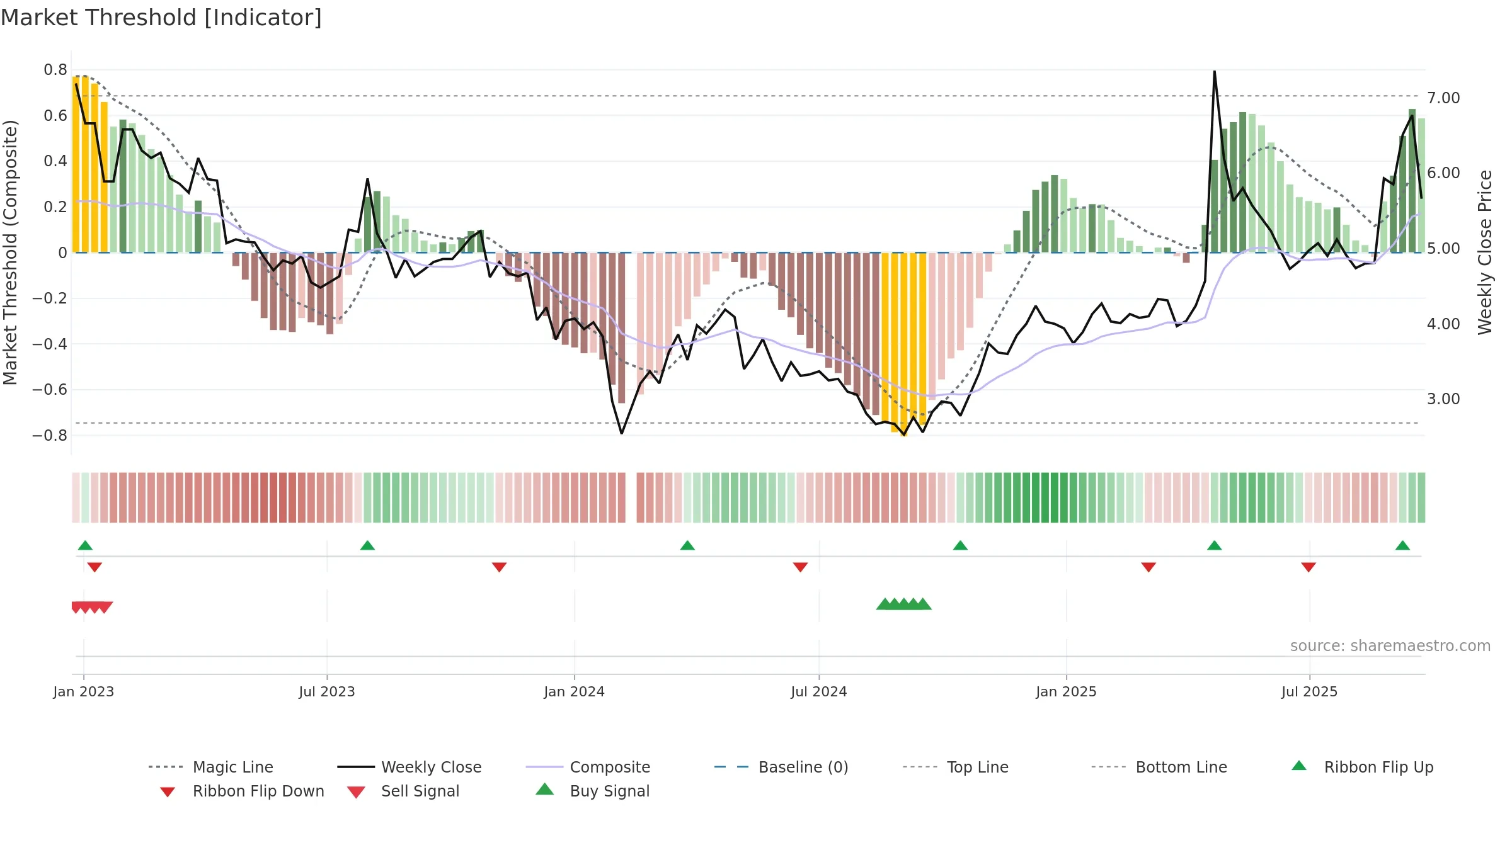Viewport: 1512px width, 850px height.
Task: Click the Jul 2025 x-axis label
Action: click(1310, 691)
